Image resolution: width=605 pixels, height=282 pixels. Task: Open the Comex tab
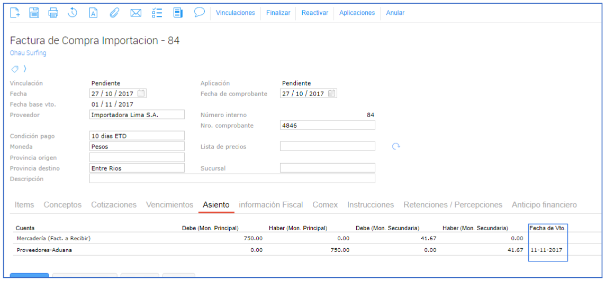325,205
